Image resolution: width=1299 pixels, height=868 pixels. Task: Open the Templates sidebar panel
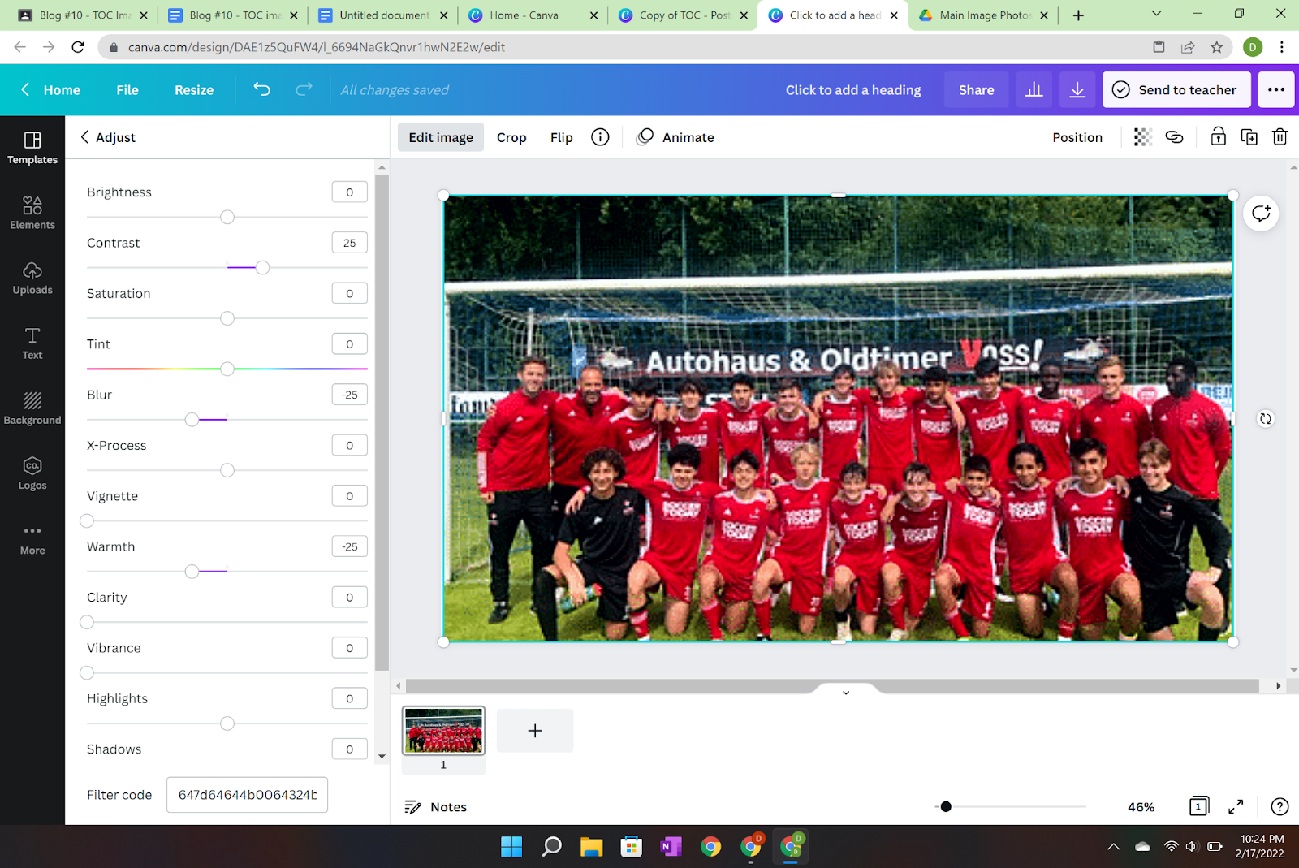click(x=32, y=148)
